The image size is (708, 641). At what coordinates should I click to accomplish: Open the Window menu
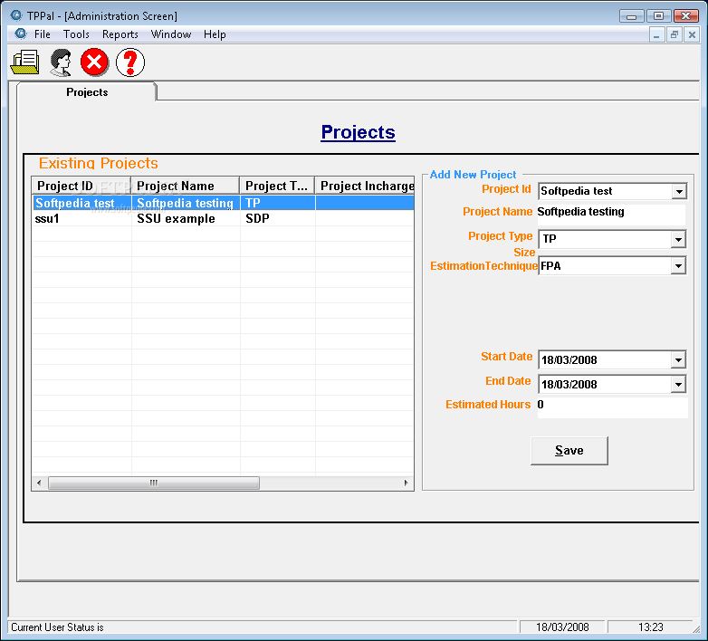171,34
